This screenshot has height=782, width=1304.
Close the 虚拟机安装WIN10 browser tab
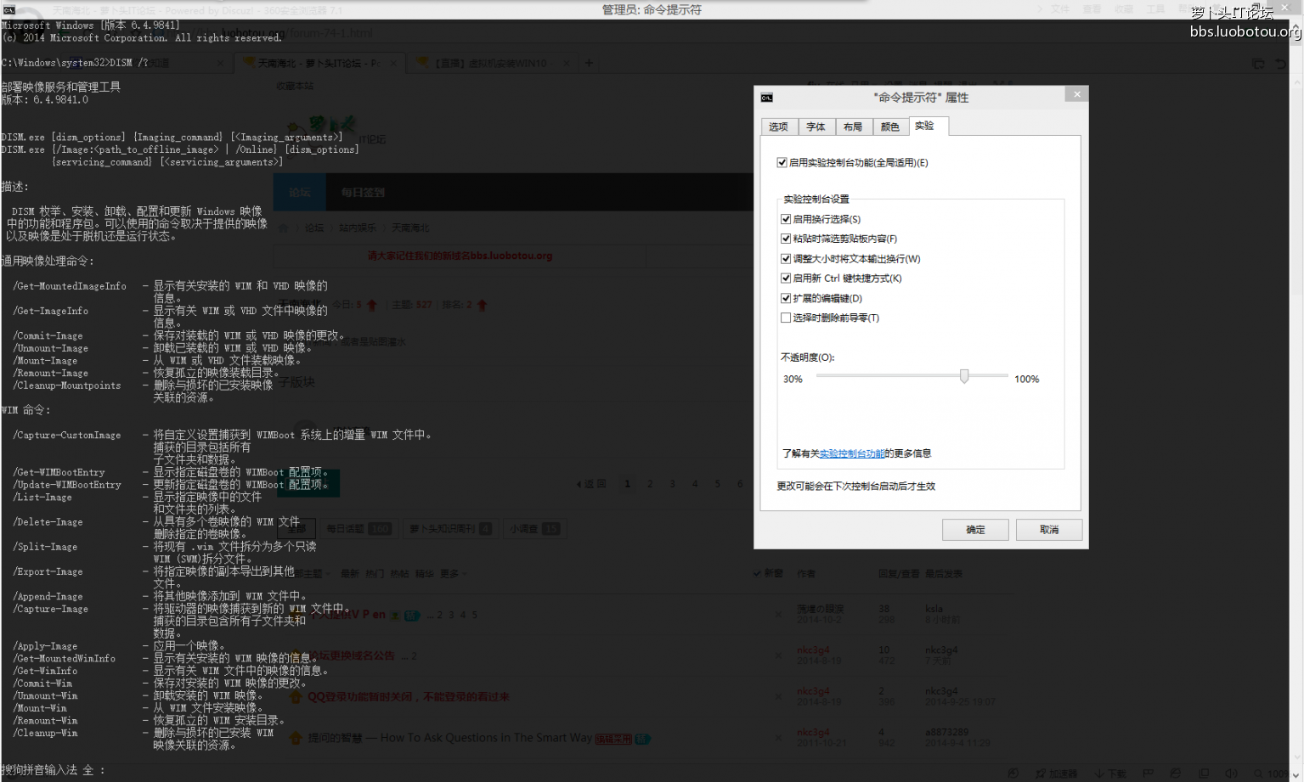coord(567,63)
